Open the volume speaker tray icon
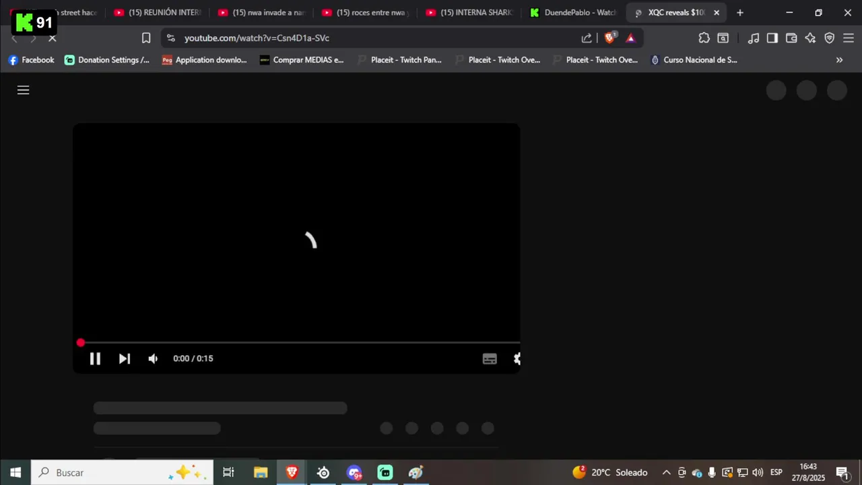The image size is (862, 485). (x=758, y=473)
